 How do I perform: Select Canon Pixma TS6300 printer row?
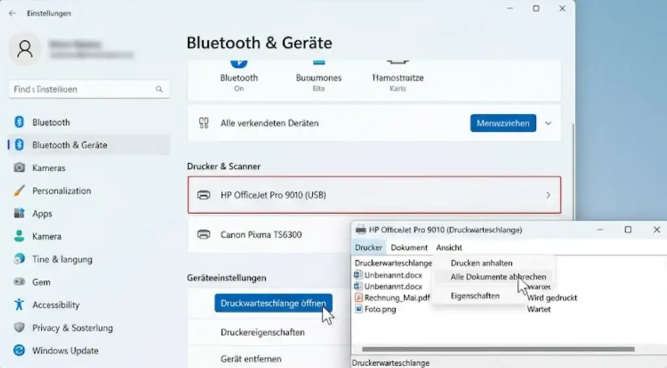pyautogui.click(x=270, y=234)
